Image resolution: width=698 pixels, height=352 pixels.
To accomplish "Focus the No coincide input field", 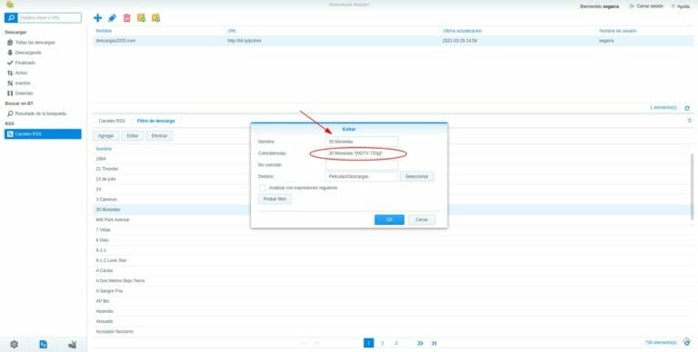I will tap(362, 165).
